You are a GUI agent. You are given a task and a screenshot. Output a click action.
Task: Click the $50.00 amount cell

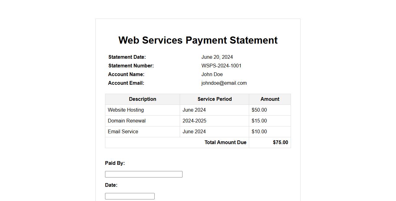(x=259, y=110)
